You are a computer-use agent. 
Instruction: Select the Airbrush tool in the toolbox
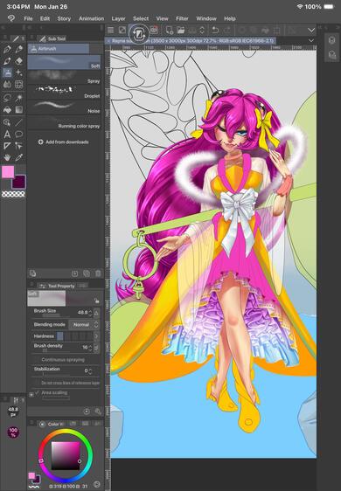(7, 73)
